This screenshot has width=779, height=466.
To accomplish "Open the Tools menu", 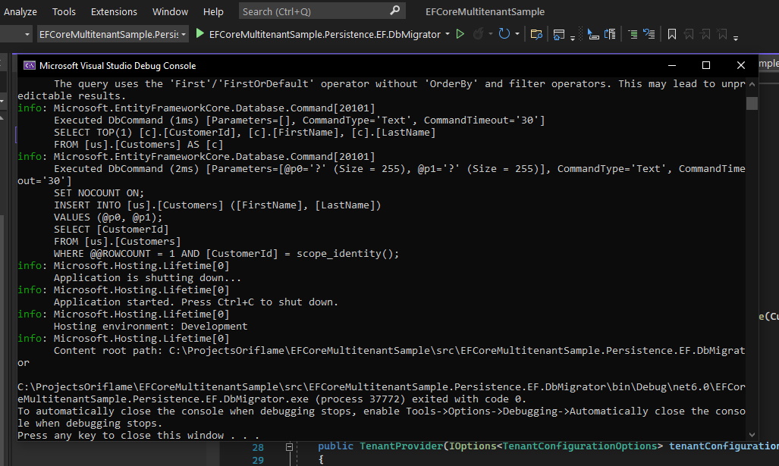I will pos(64,11).
